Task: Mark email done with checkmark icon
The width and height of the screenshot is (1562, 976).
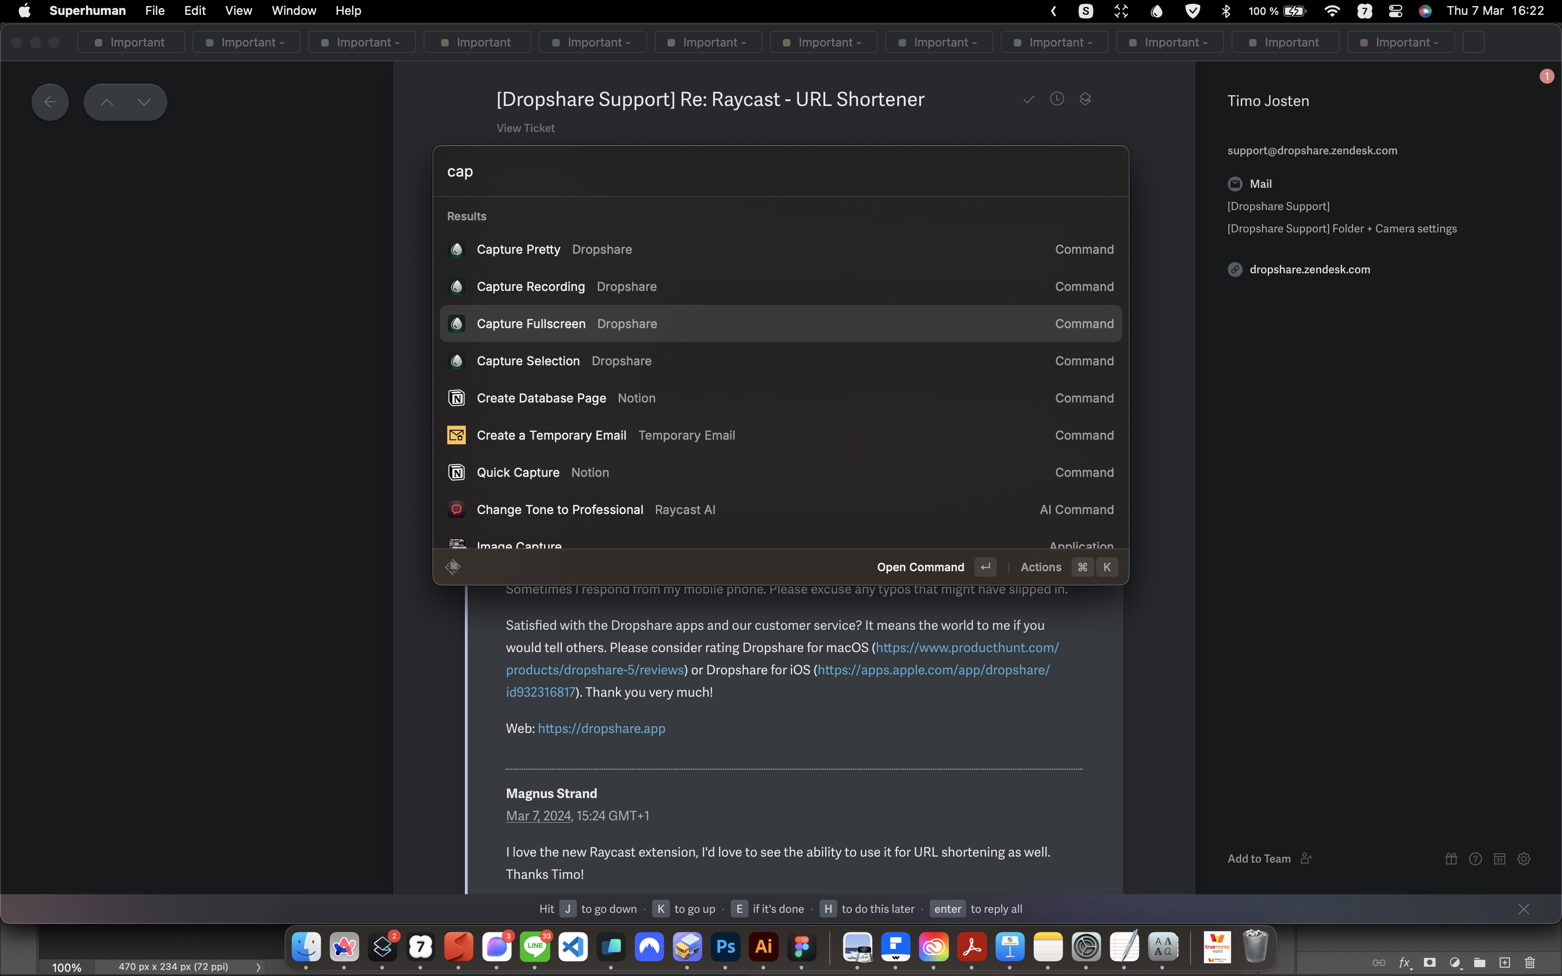Action: 1028,99
